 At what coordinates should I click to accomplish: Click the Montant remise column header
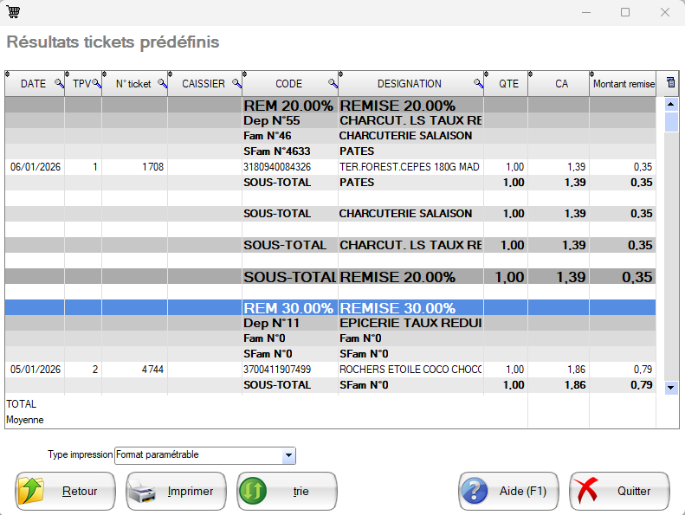623,84
